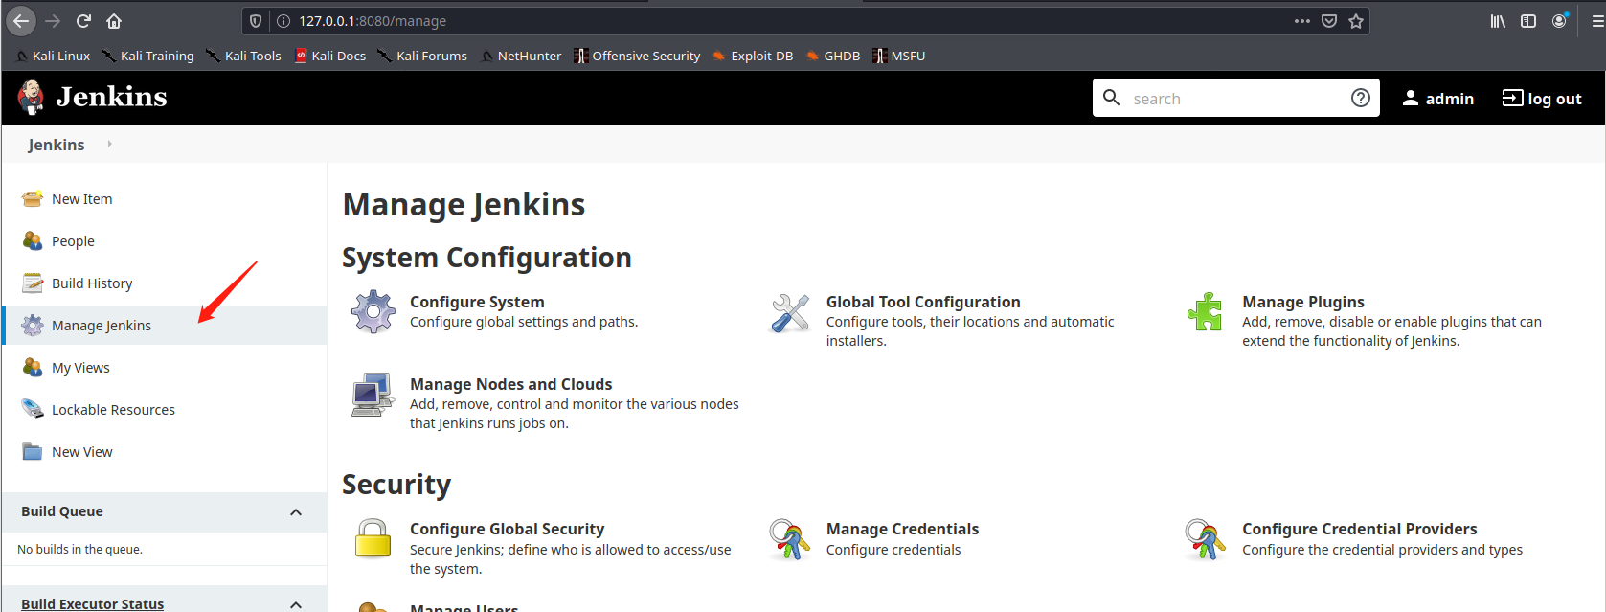Image resolution: width=1606 pixels, height=612 pixels.
Task: Click the tracking protection shield icon
Action: click(x=256, y=21)
